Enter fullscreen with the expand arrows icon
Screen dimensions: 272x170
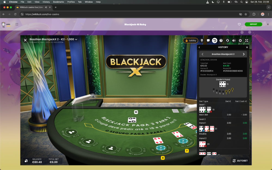[247, 41]
